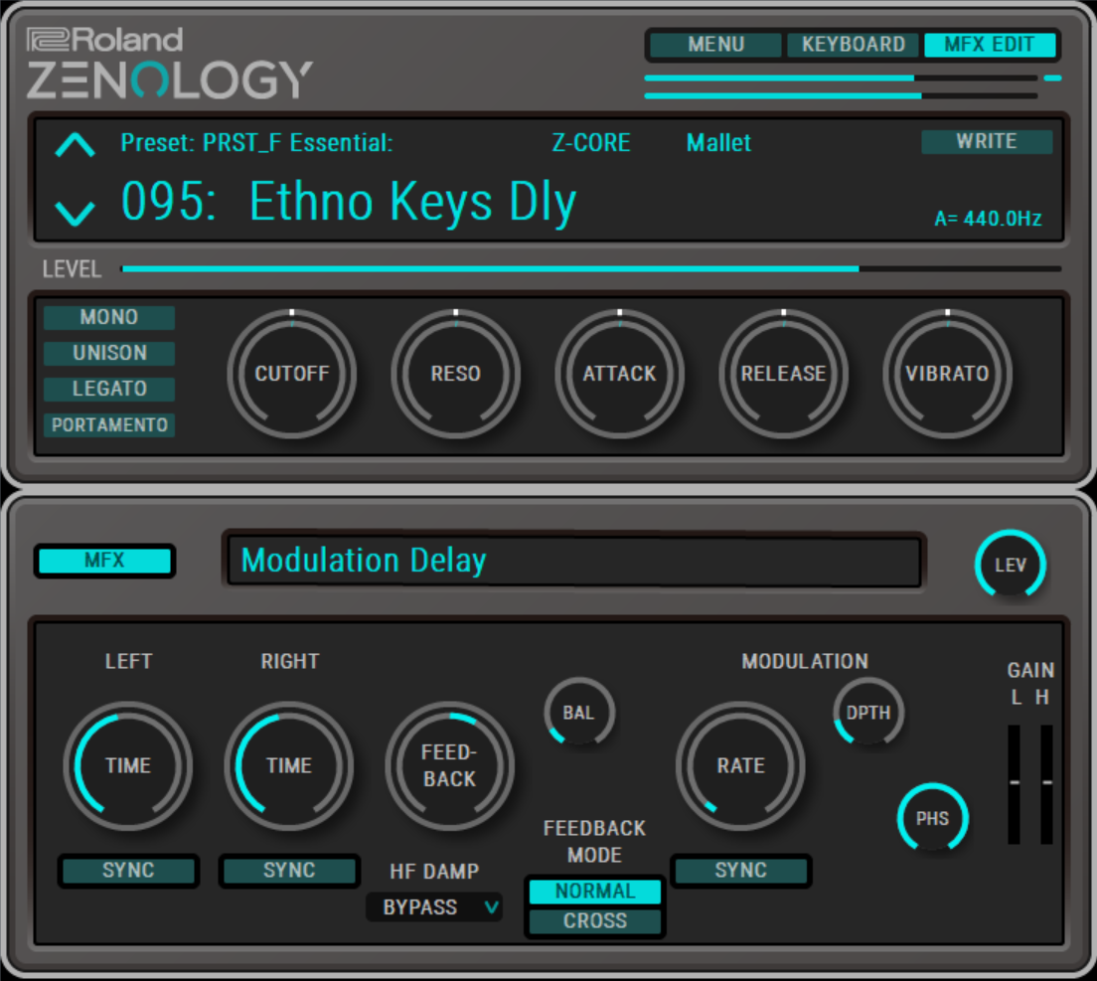Click the ATTACK knob

(x=619, y=374)
